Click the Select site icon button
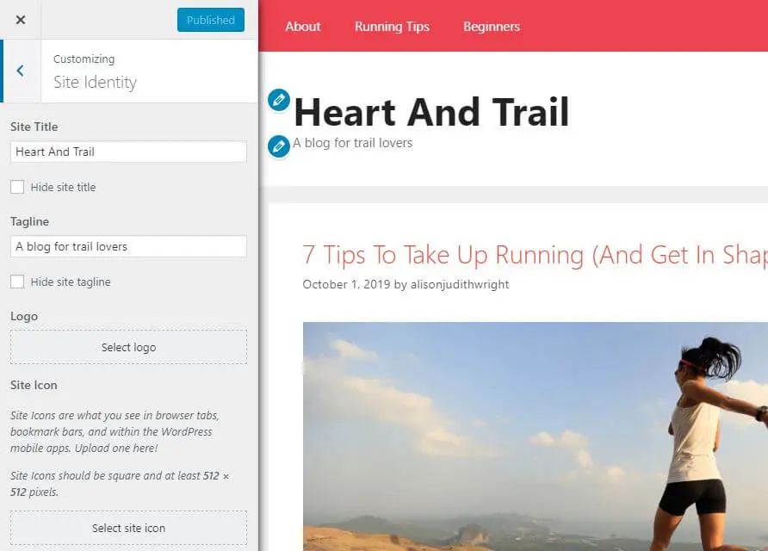This screenshot has width=768, height=551. (x=129, y=528)
